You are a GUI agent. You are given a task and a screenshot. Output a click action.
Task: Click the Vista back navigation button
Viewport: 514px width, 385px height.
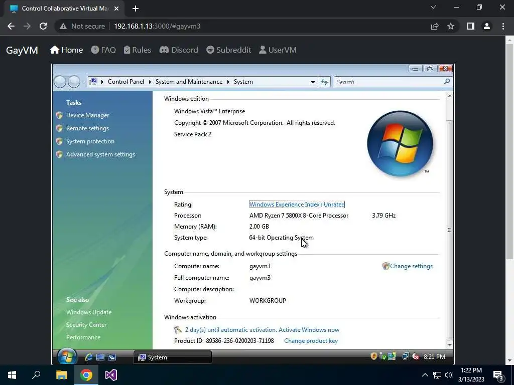click(x=60, y=82)
